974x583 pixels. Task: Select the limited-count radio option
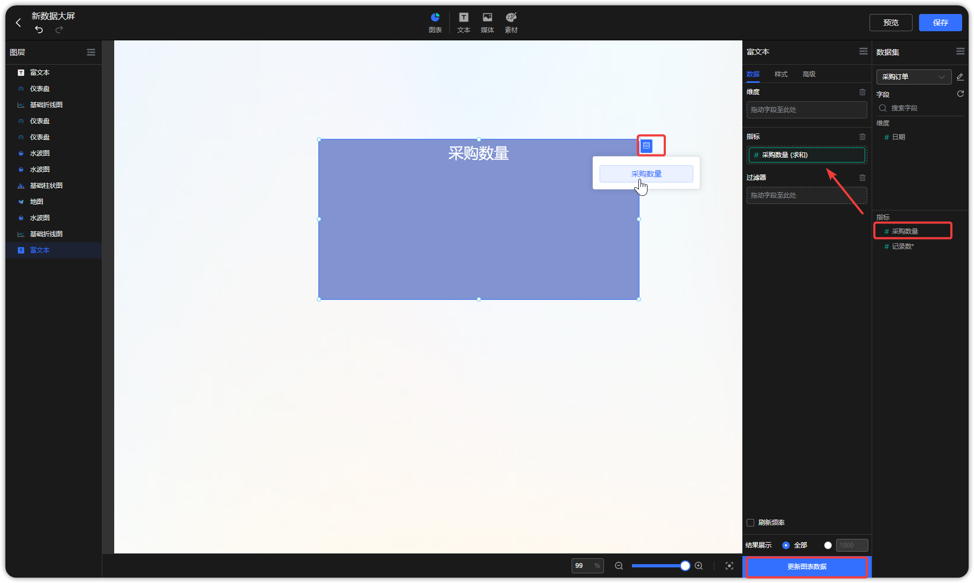point(828,545)
